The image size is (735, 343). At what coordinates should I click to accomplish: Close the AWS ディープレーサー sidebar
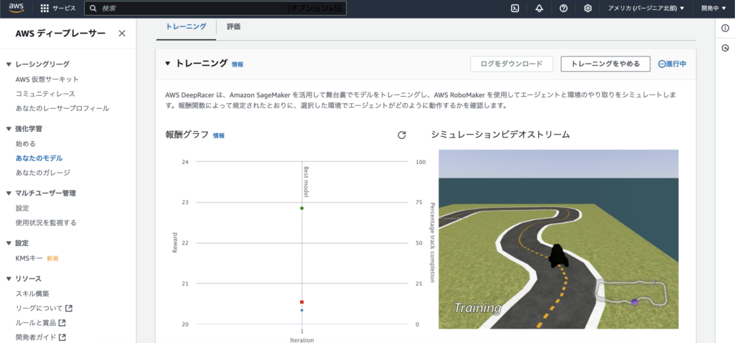[x=122, y=33]
